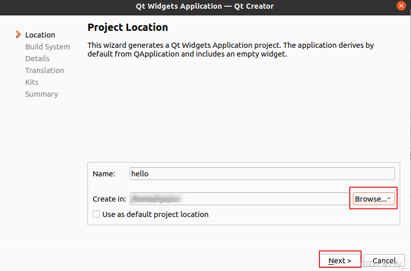Screen dimensions: 411x271
Task: Click the Project Location heading
Action: tap(128, 27)
